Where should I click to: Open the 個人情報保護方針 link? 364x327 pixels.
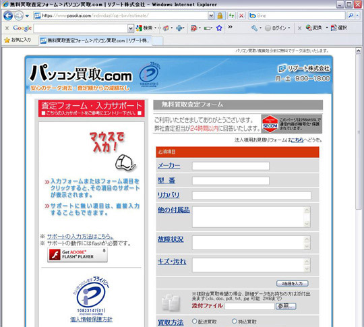(91, 320)
